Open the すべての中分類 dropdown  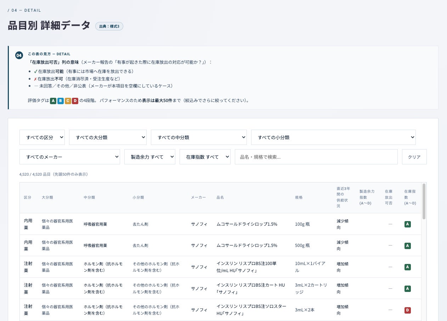(199, 137)
